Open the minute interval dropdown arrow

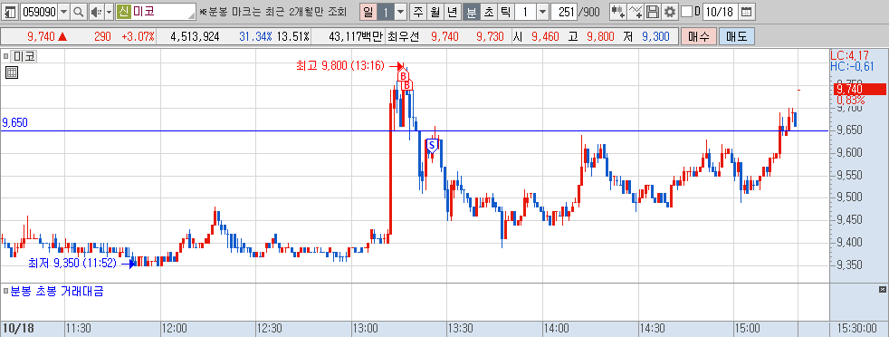[542, 12]
